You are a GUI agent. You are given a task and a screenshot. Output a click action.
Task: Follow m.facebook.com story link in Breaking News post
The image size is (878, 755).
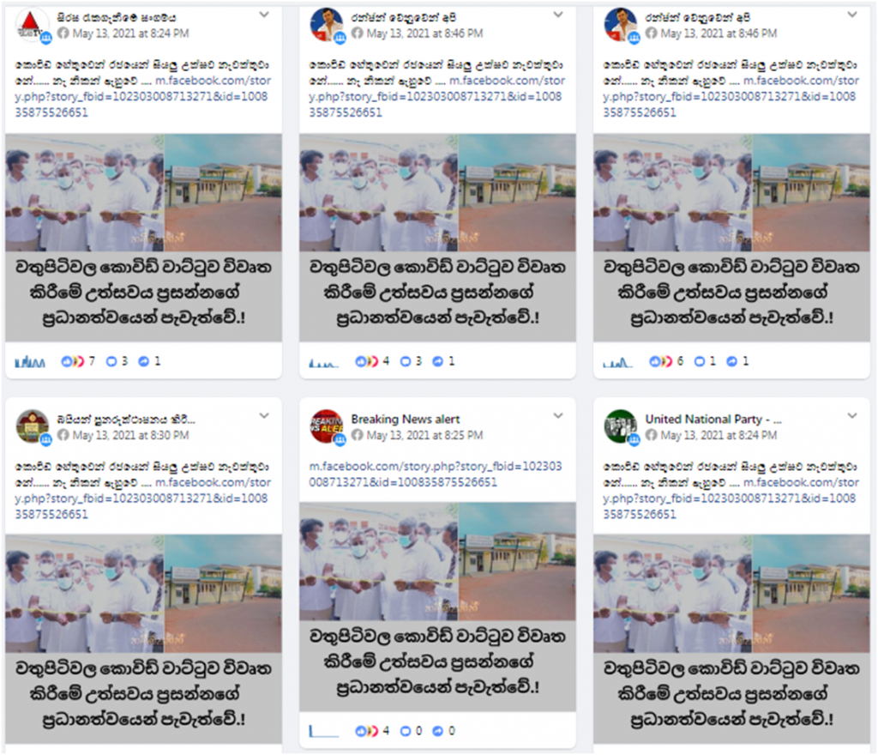435,474
